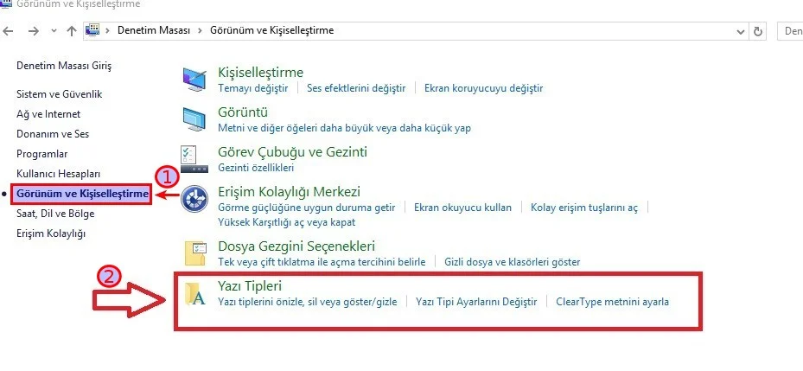803x371 pixels.
Task: Click the refresh button in address bar
Action: pos(758,31)
